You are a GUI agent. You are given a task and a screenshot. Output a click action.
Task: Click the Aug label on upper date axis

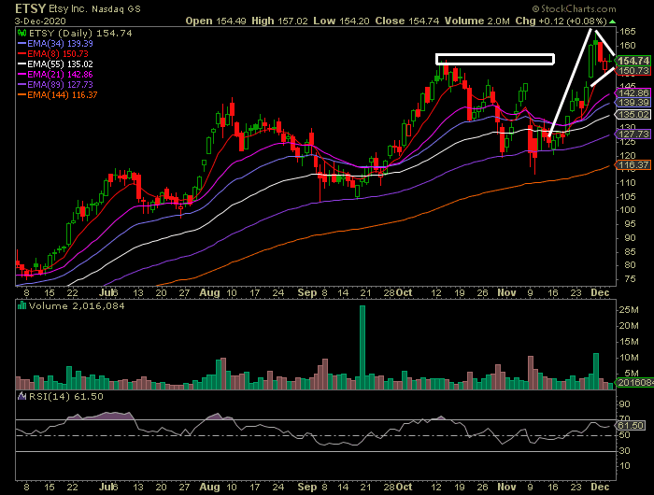click(x=209, y=292)
